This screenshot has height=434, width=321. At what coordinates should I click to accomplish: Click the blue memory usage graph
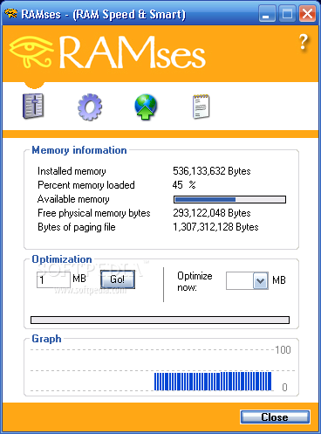pyautogui.click(x=213, y=381)
